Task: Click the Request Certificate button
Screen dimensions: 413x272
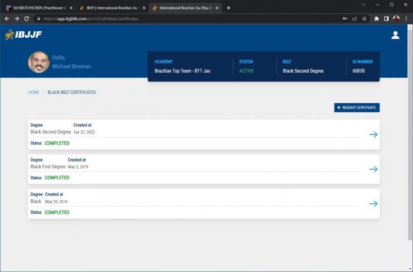Action: 356,108
